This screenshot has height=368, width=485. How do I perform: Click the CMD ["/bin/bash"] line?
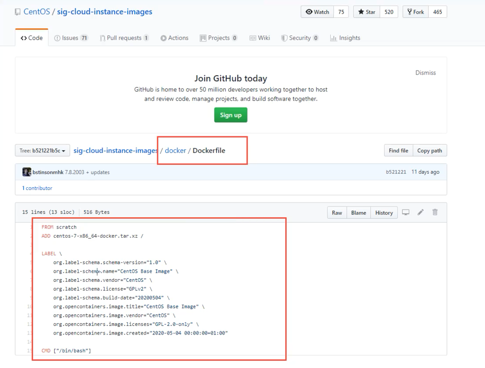click(x=66, y=351)
